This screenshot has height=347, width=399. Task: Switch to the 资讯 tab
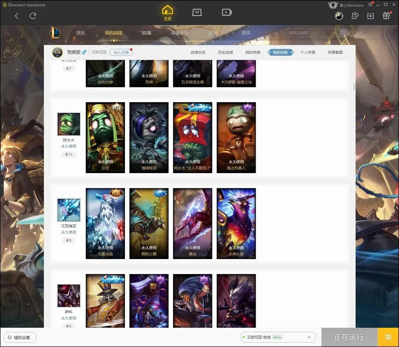coord(81,33)
